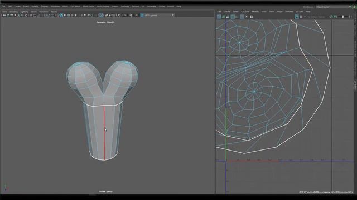Open the UV Editor Tools menu
This screenshot has height=200, width=357.
tap(264, 11)
